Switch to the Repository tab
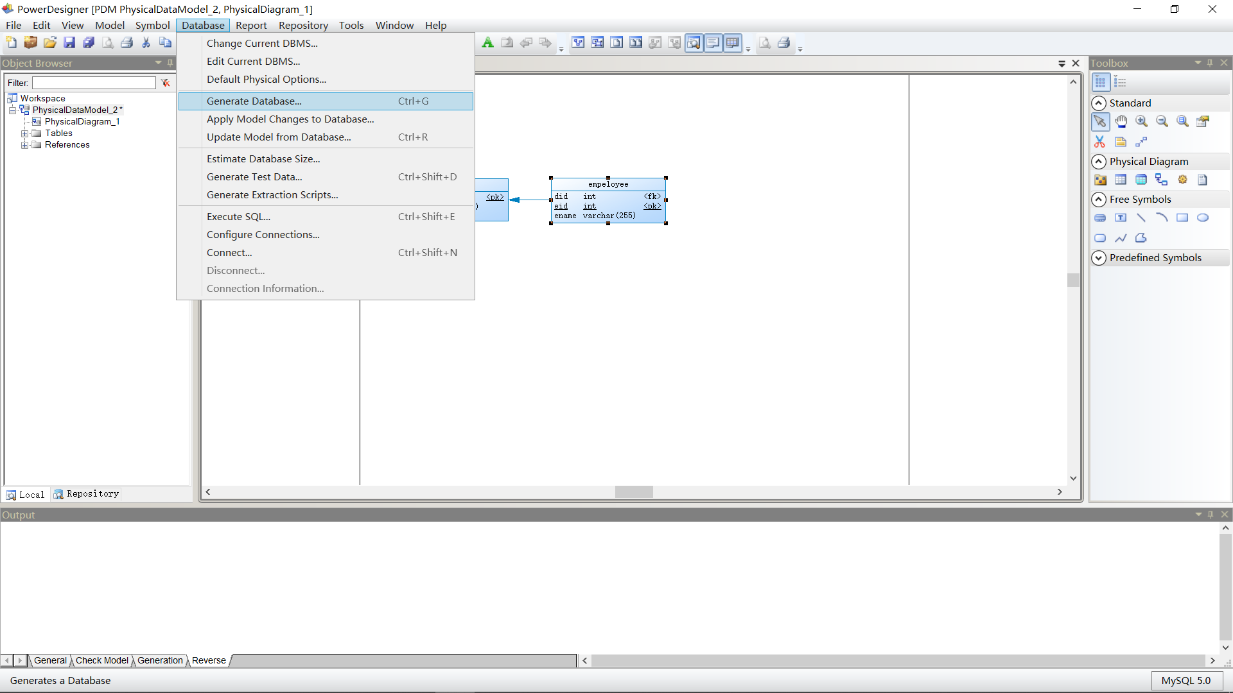Screen dimensions: 1233x693 point(87,494)
